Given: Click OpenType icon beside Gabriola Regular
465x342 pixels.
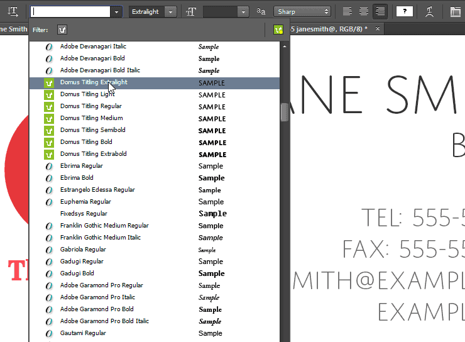Looking at the screenshot, I should pos(49,250).
